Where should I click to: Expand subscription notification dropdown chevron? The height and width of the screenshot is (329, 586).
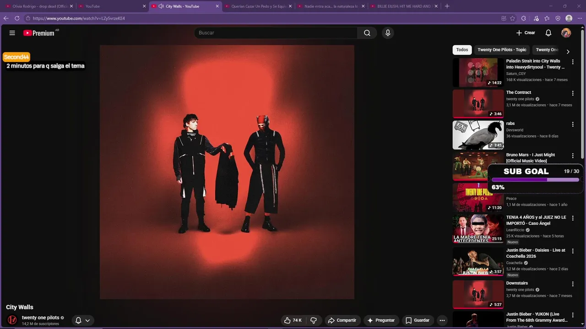pyautogui.click(x=87, y=320)
